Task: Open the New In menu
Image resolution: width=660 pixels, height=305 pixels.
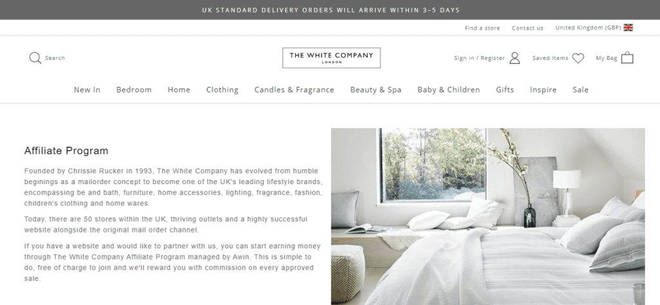Action: [x=87, y=89]
